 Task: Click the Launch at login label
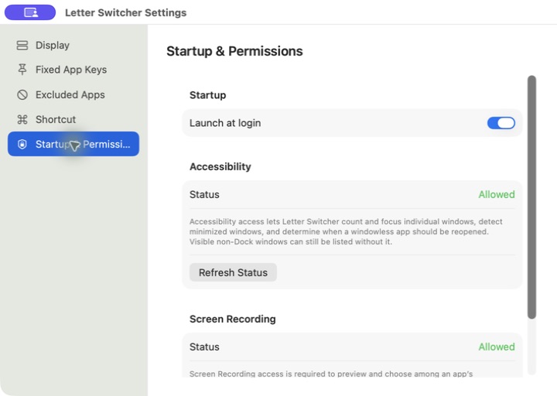[225, 123]
